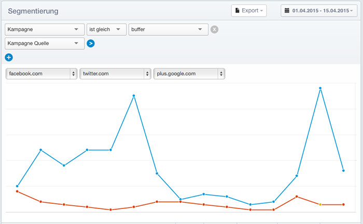Expand the Kampagne Quelle dropdown
The height and width of the screenshot is (224, 363).
45,43
